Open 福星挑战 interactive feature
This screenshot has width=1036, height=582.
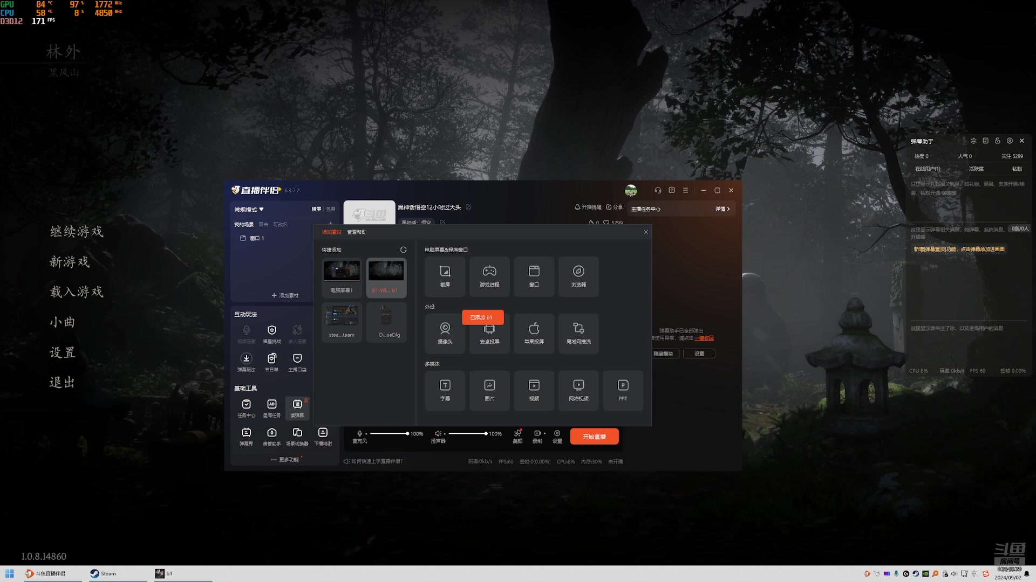click(x=272, y=334)
